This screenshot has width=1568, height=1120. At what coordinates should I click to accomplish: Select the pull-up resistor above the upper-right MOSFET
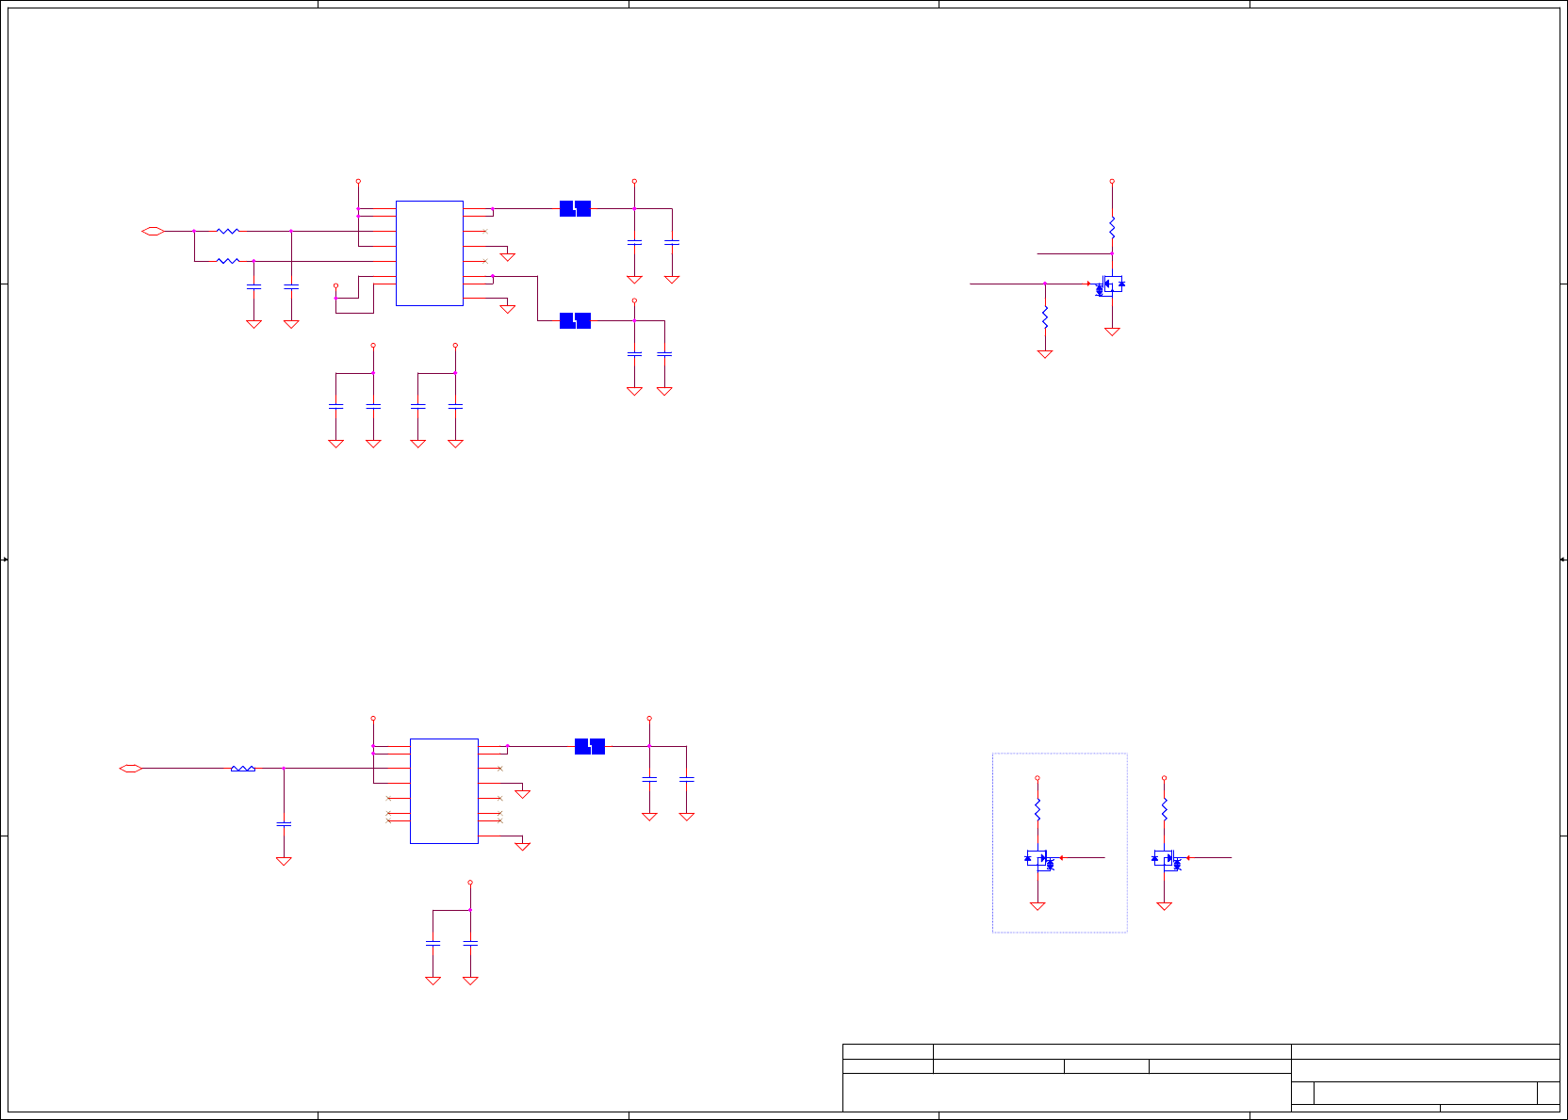click(x=1112, y=227)
